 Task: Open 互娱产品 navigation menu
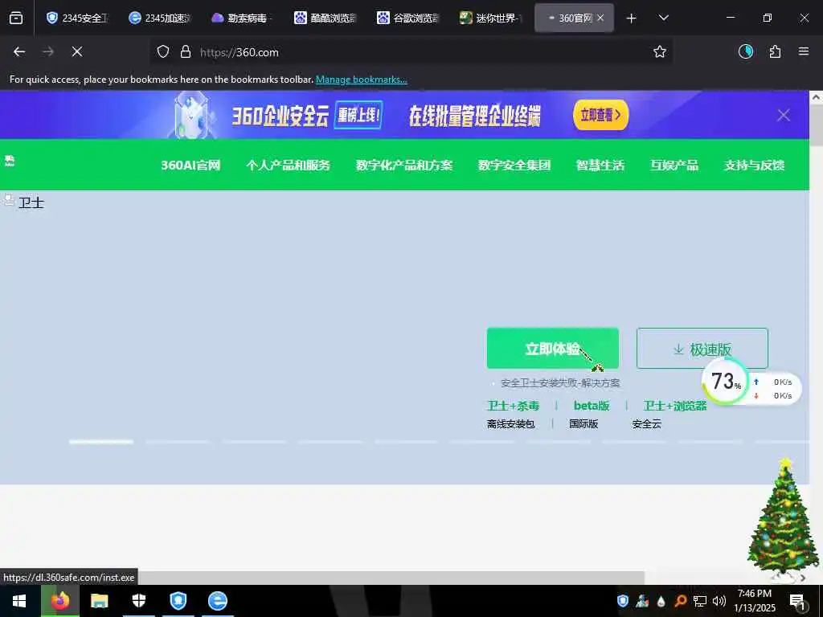[x=674, y=165]
